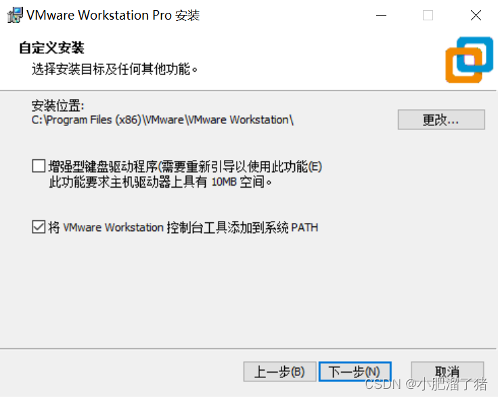The image size is (498, 397).
Task: Click the CSDN watermark text
Action: point(426,384)
